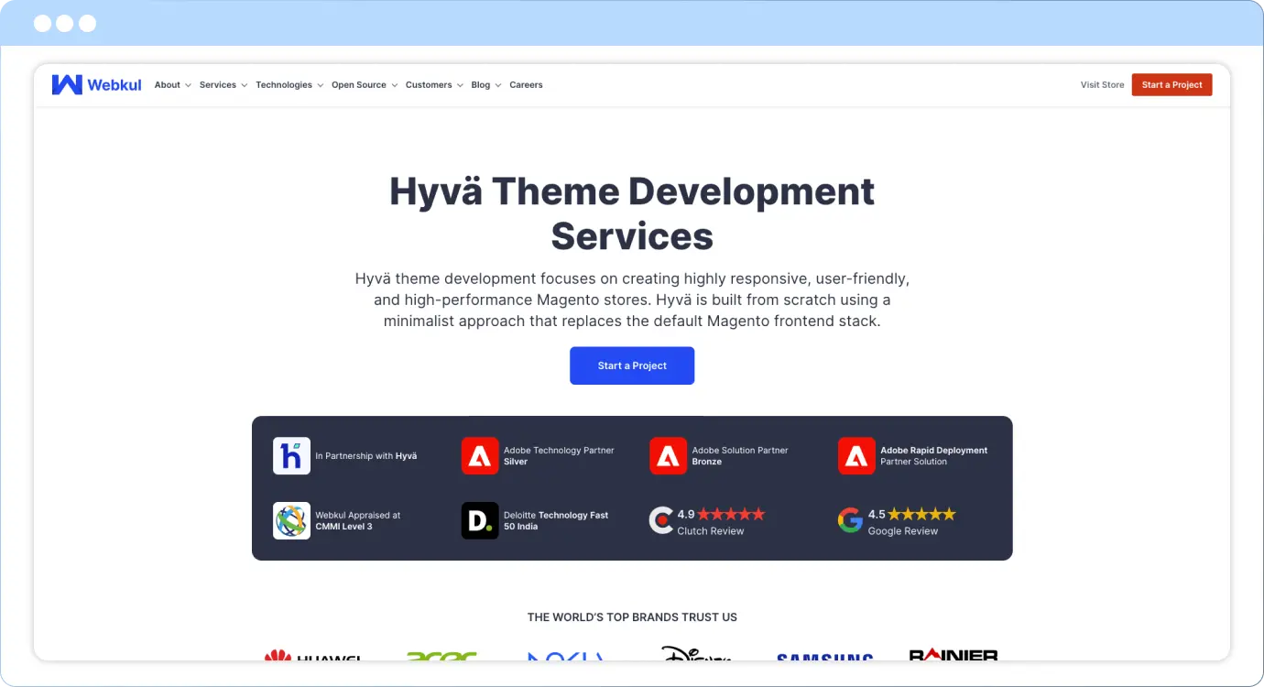Click the Samsung brand logo
1264x687 pixels.
click(x=823, y=658)
